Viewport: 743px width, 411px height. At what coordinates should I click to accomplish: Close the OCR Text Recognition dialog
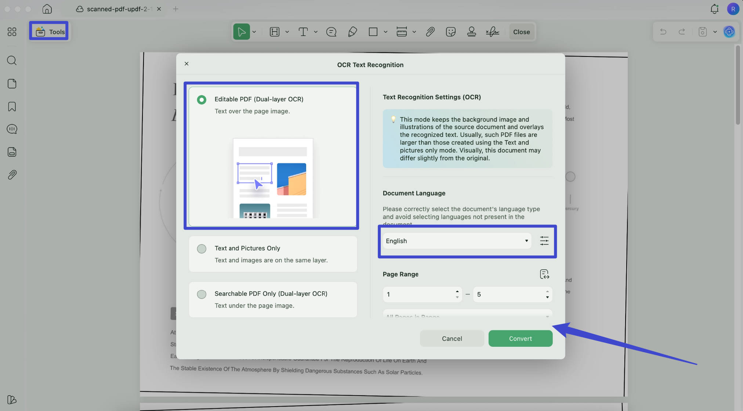pos(186,63)
